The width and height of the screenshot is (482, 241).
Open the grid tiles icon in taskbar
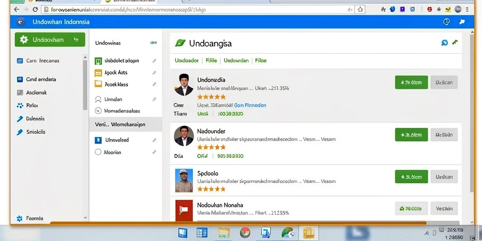coord(202,233)
